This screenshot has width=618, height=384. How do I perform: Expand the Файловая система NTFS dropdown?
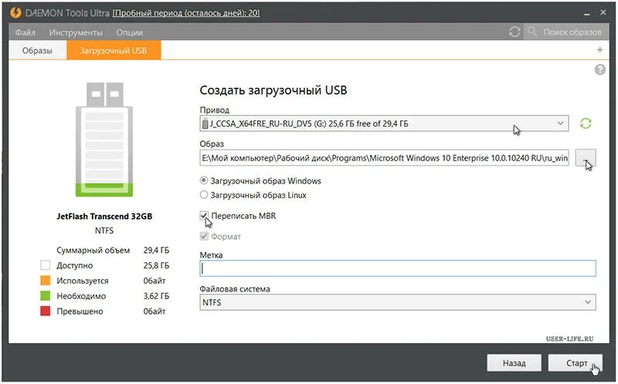coord(398,302)
